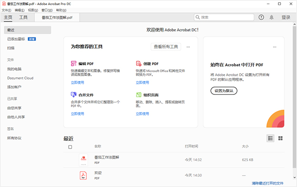
Task: Click the 创建 PDF tool icon
Action: (139, 63)
